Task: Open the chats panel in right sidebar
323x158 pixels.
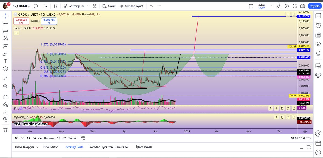Action: 318,65
